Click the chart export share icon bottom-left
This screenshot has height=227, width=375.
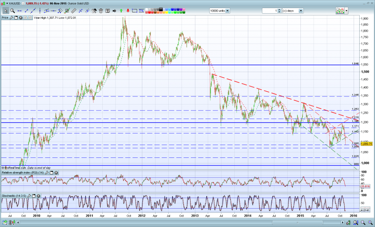pyautogui.click(x=5, y=223)
